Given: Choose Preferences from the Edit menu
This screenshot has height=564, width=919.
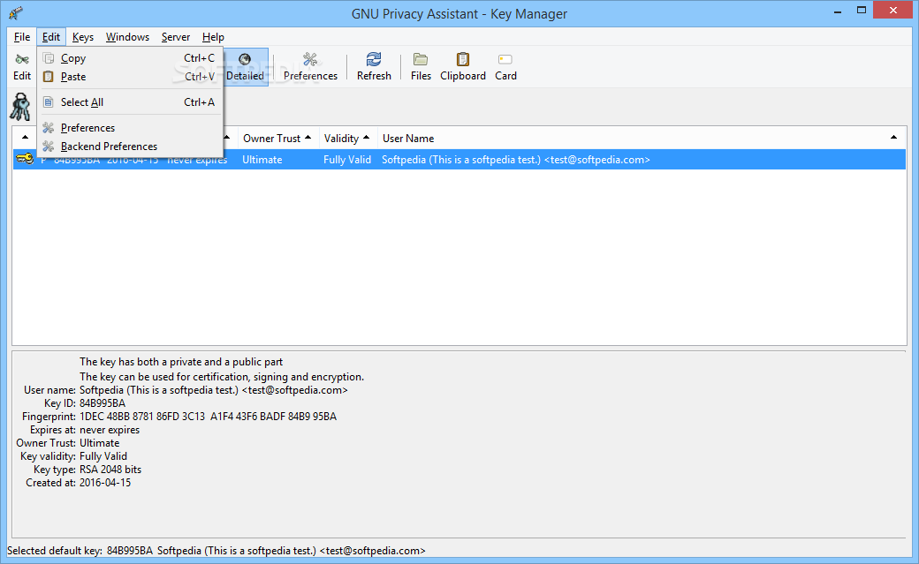Looking at the screenshot, I should click(130, 128).
